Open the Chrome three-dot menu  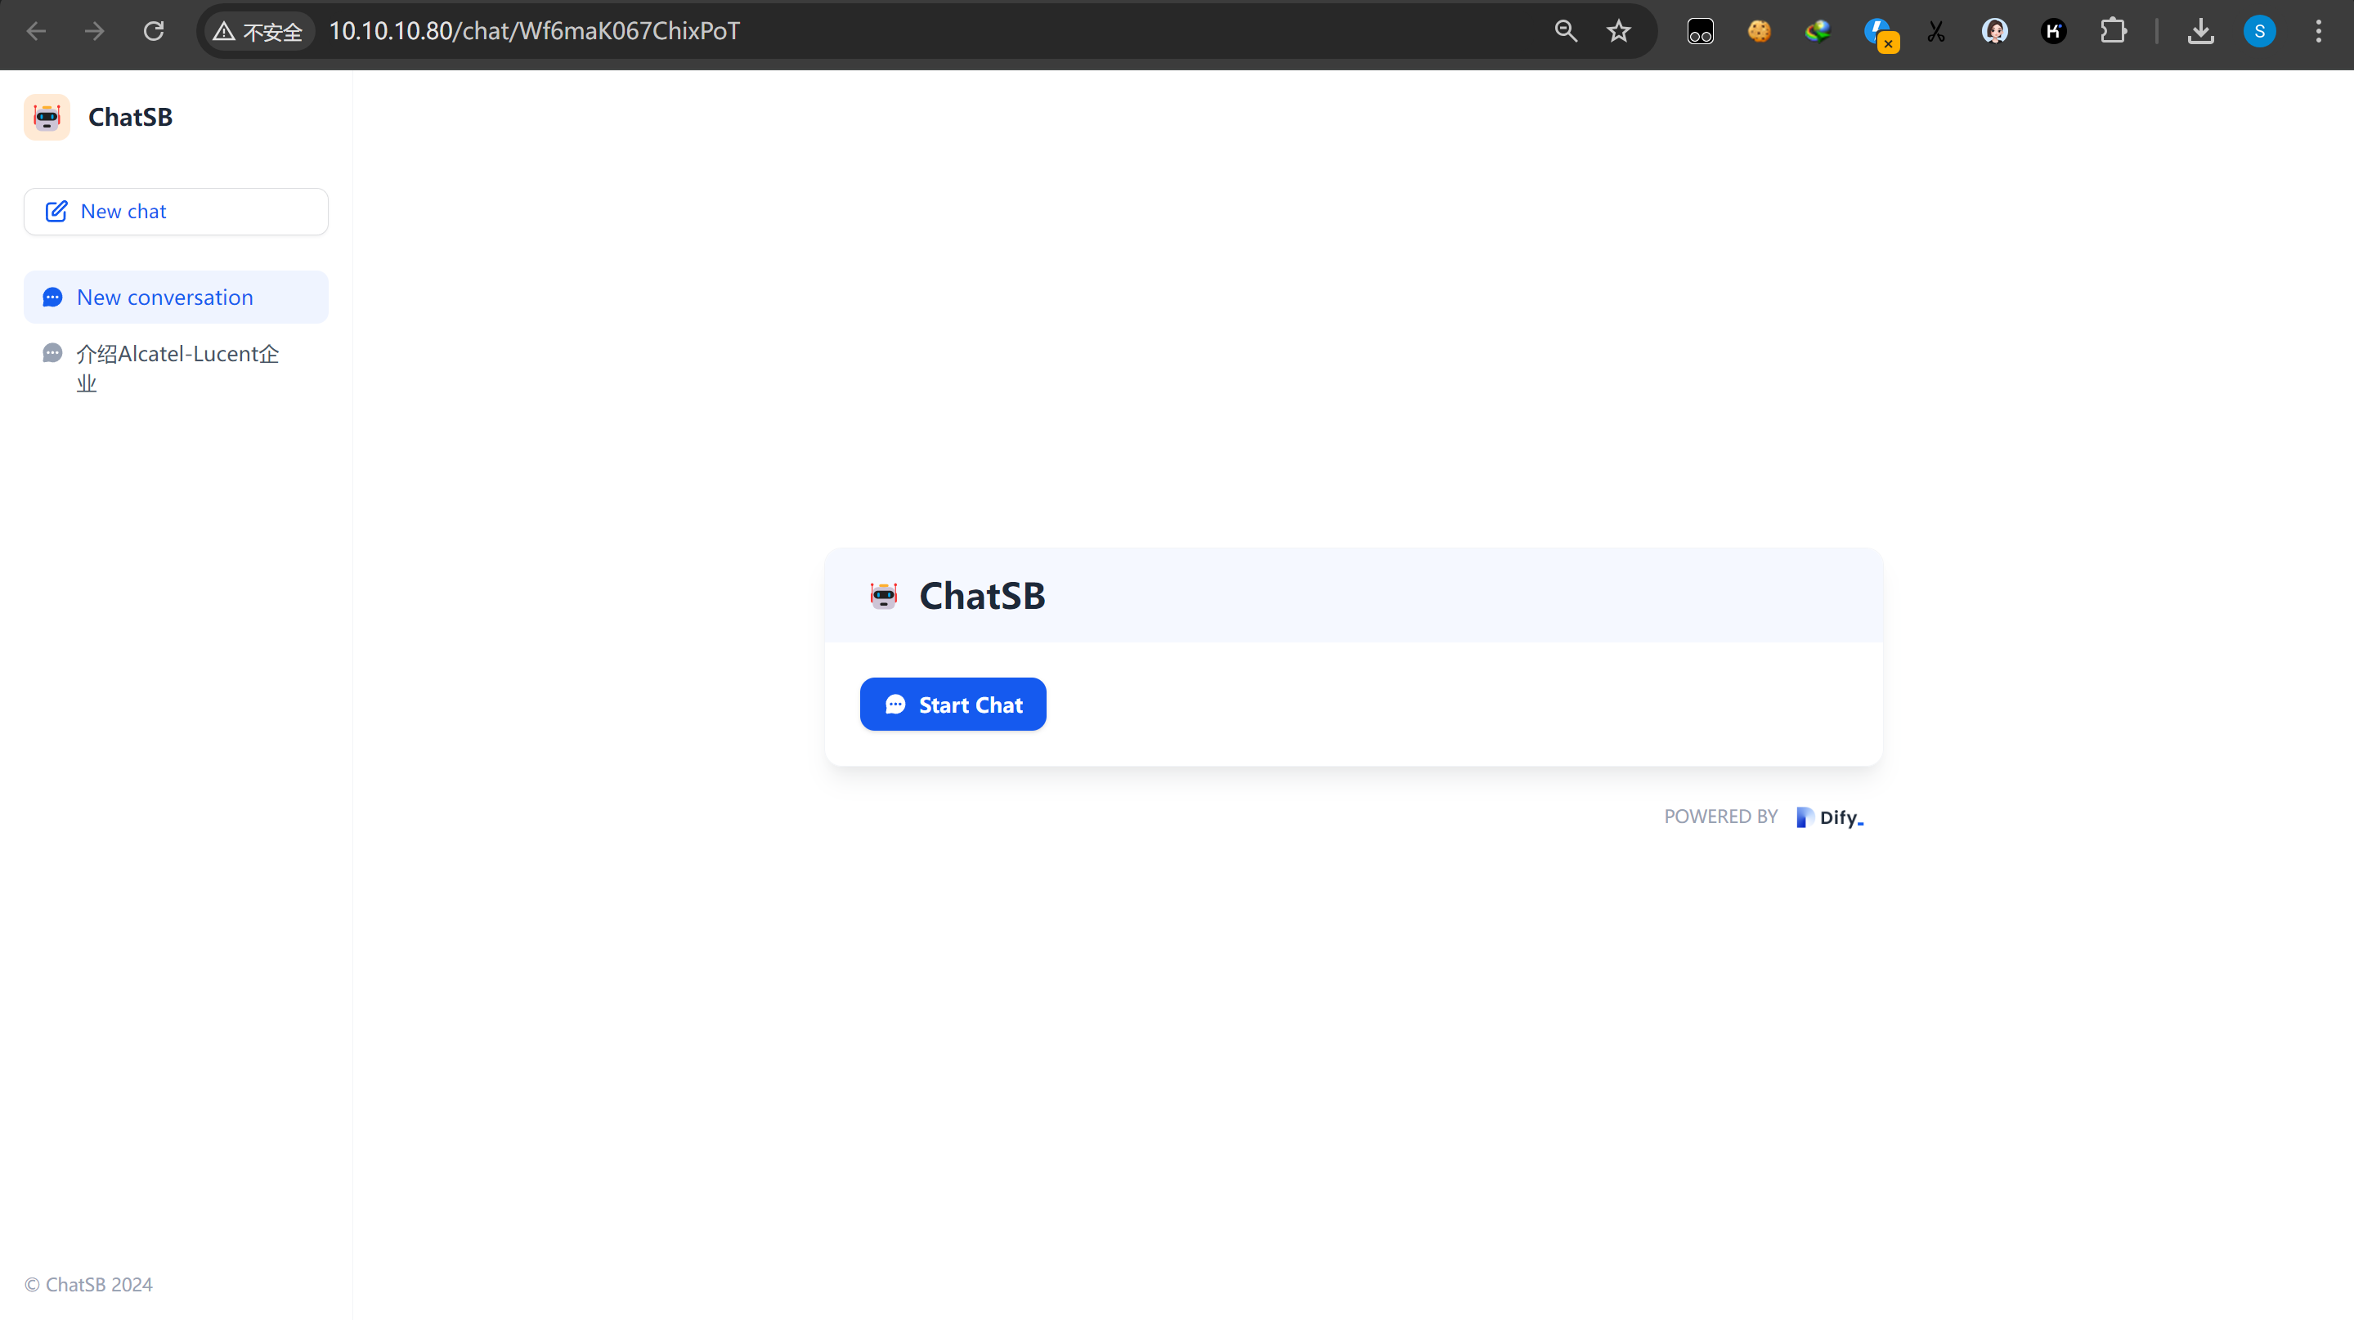pyautogui.click(x=2318, y=31)
